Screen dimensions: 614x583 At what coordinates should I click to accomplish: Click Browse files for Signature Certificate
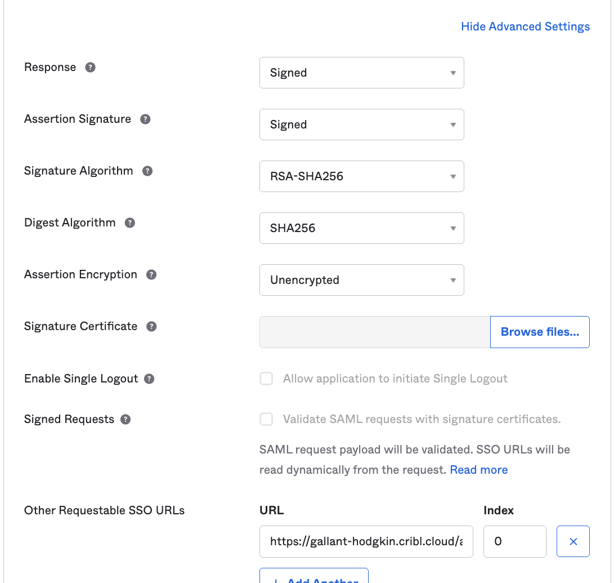click(539, 332)
